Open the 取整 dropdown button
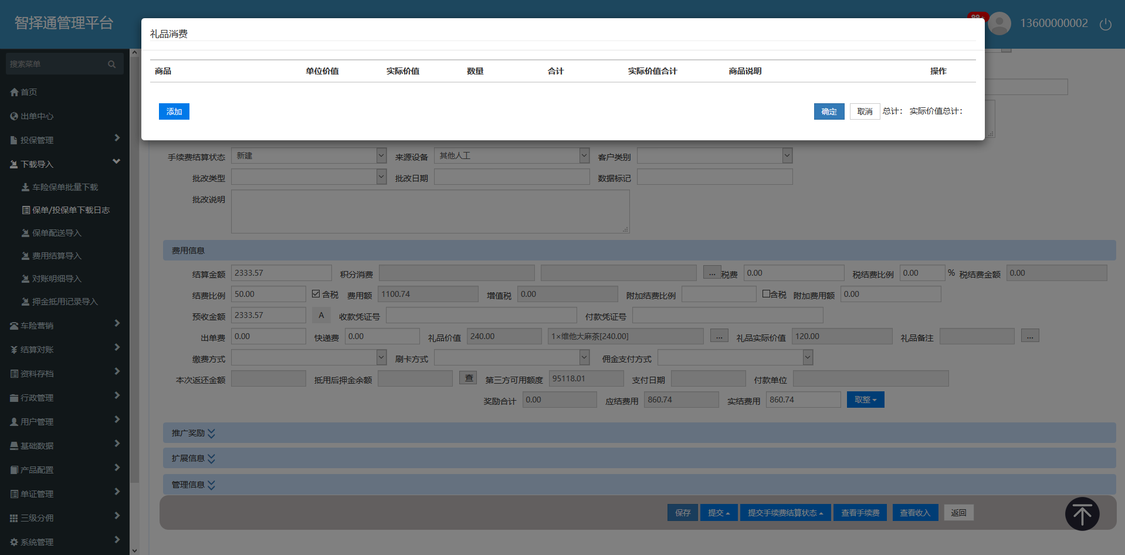 point(865,400)
